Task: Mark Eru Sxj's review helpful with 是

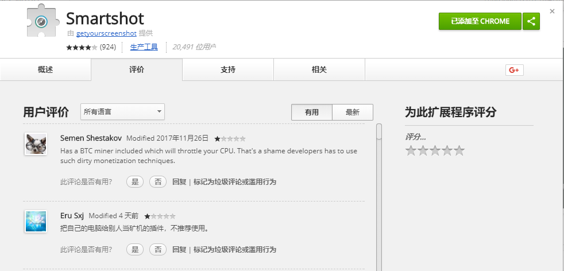Action: point(135,249)
